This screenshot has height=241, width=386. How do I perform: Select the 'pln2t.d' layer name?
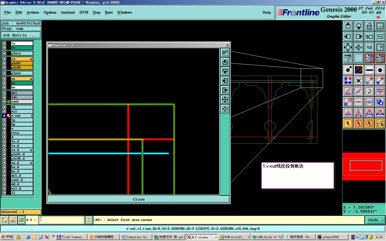(22, 154)
